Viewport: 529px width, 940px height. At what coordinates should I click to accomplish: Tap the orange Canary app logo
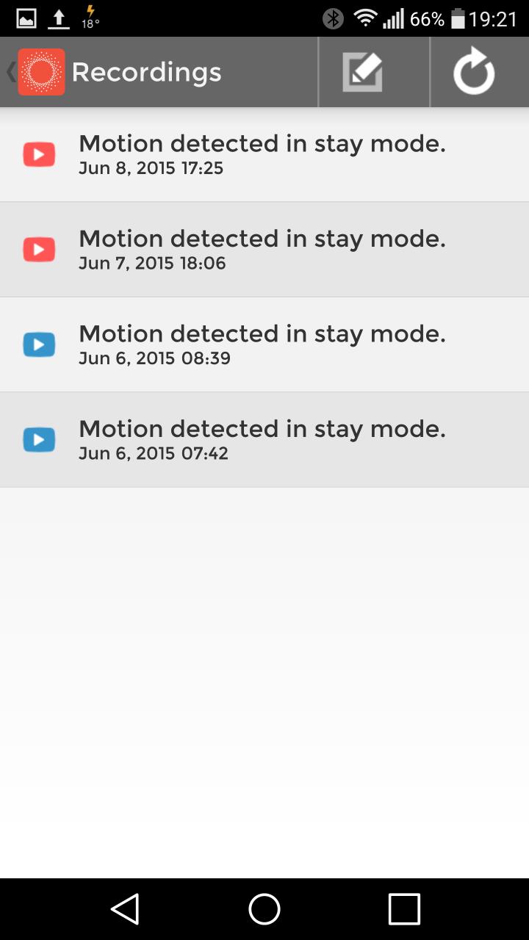(41, 72)
